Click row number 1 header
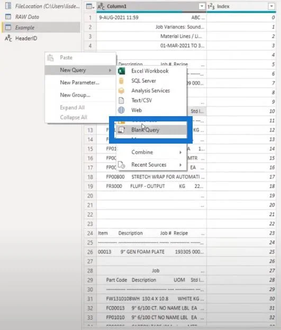 point(90,17)
